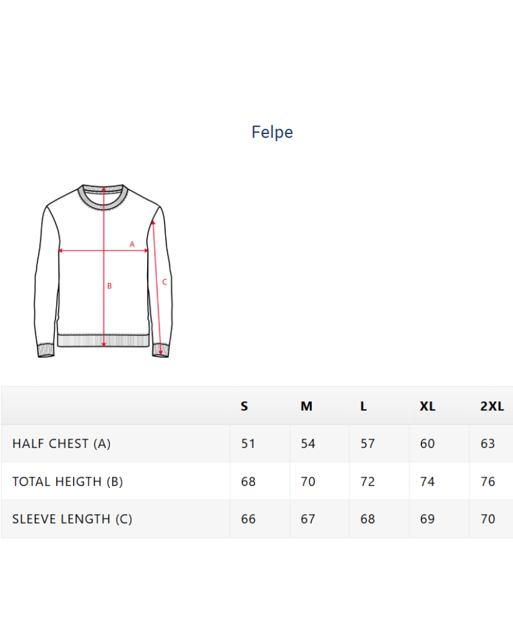
Task: Click total height value 72 for size L
Action: [x=368, y=482]
